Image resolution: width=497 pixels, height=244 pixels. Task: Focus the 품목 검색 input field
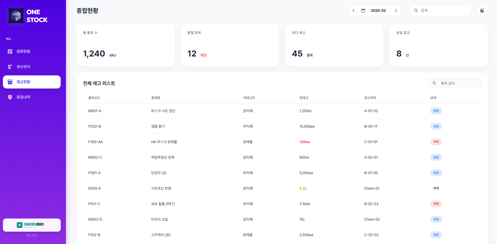coord(459,83)
